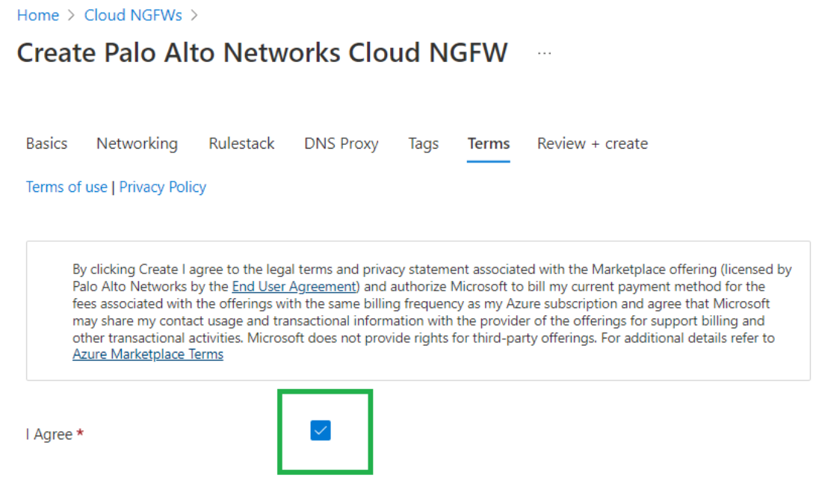813x487 pixels.
Task: Navigate back to Cloud NGFWs breadcrumb
Action: coord(133,15)
